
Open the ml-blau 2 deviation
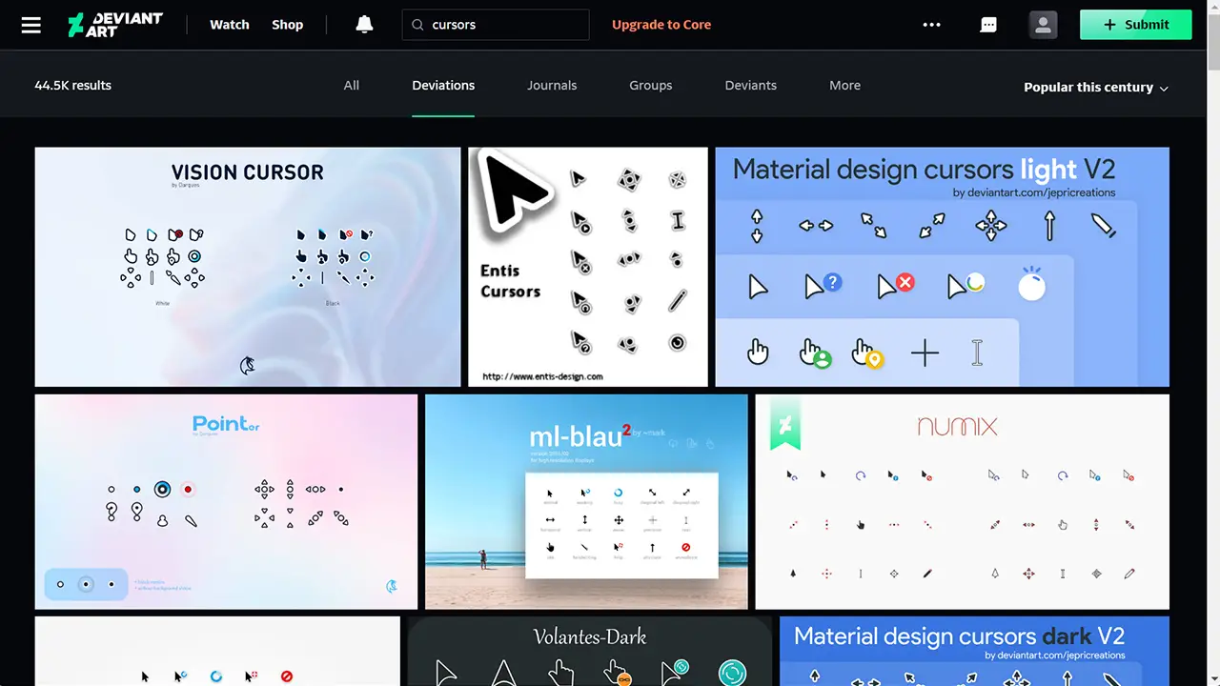(x=586, y=502)
